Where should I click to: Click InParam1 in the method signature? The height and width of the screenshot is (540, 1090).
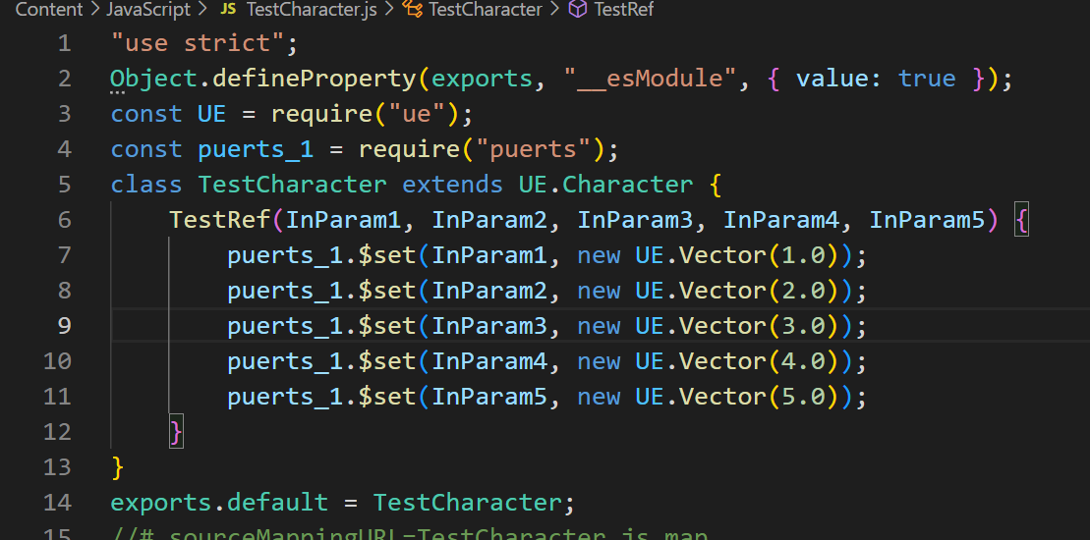[343, 220]
